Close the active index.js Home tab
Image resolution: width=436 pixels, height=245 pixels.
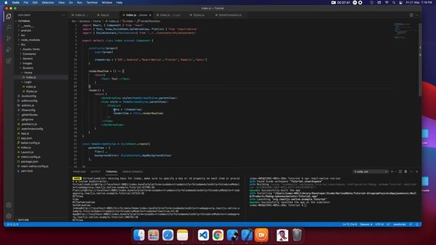pyautogui.click(x=150, y=15)
